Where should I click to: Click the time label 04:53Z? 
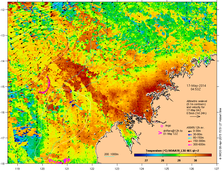[x=196, y=89]
